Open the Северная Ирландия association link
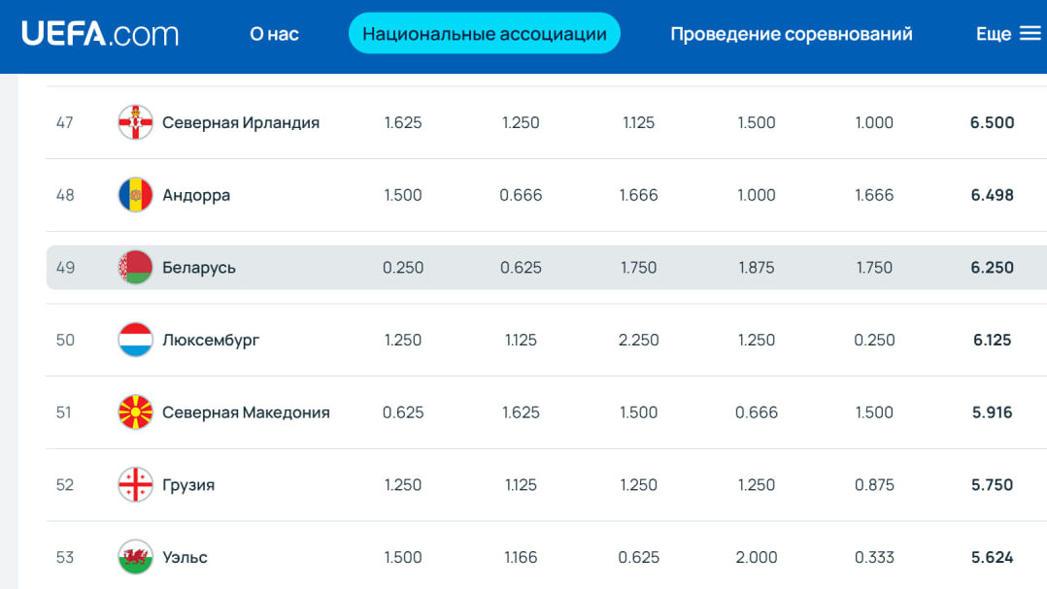Screen dimensions: 1047x589 pyautogui.click(x=241, y=122)
